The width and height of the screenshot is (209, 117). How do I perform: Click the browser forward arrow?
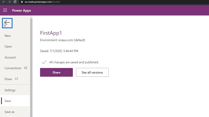click(x=9, y=2)
